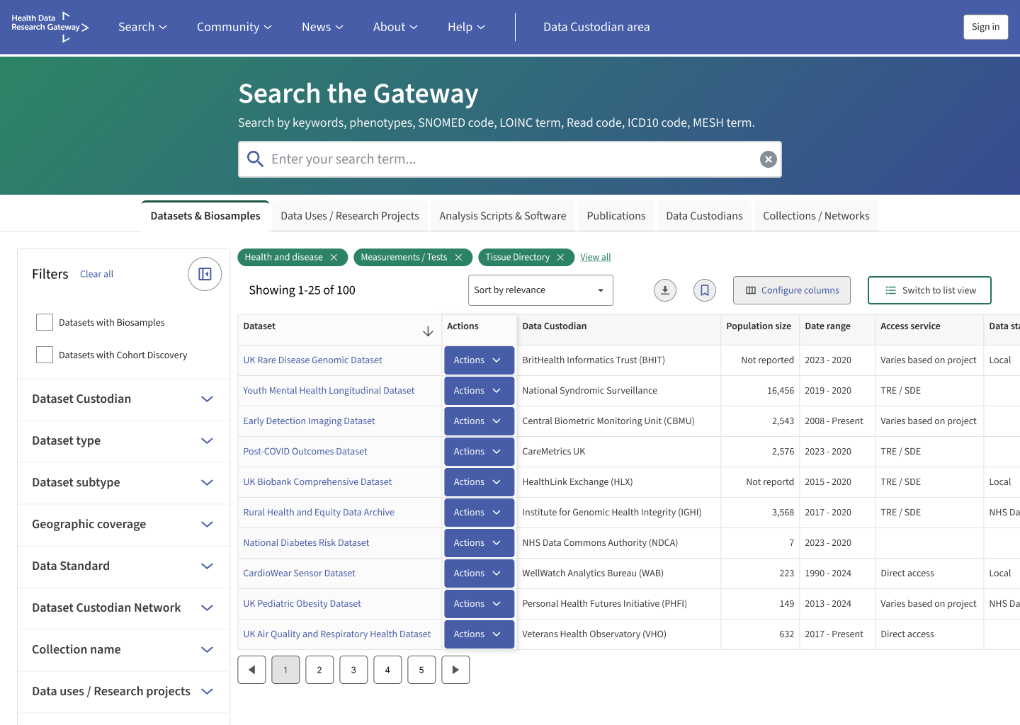
Task: Open Early Detection Imaging Dataset
Action: 309,421
